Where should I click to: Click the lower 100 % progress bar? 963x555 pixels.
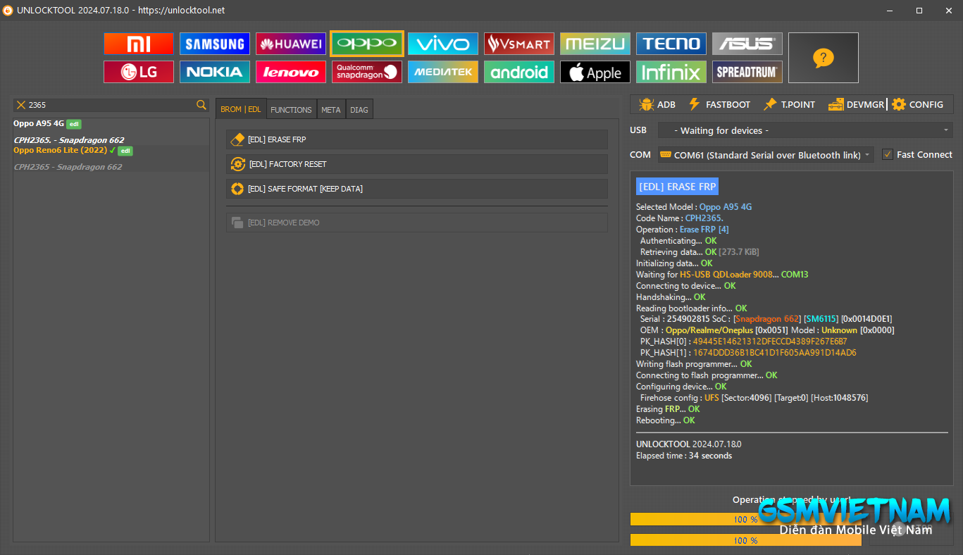click(745, 540)
